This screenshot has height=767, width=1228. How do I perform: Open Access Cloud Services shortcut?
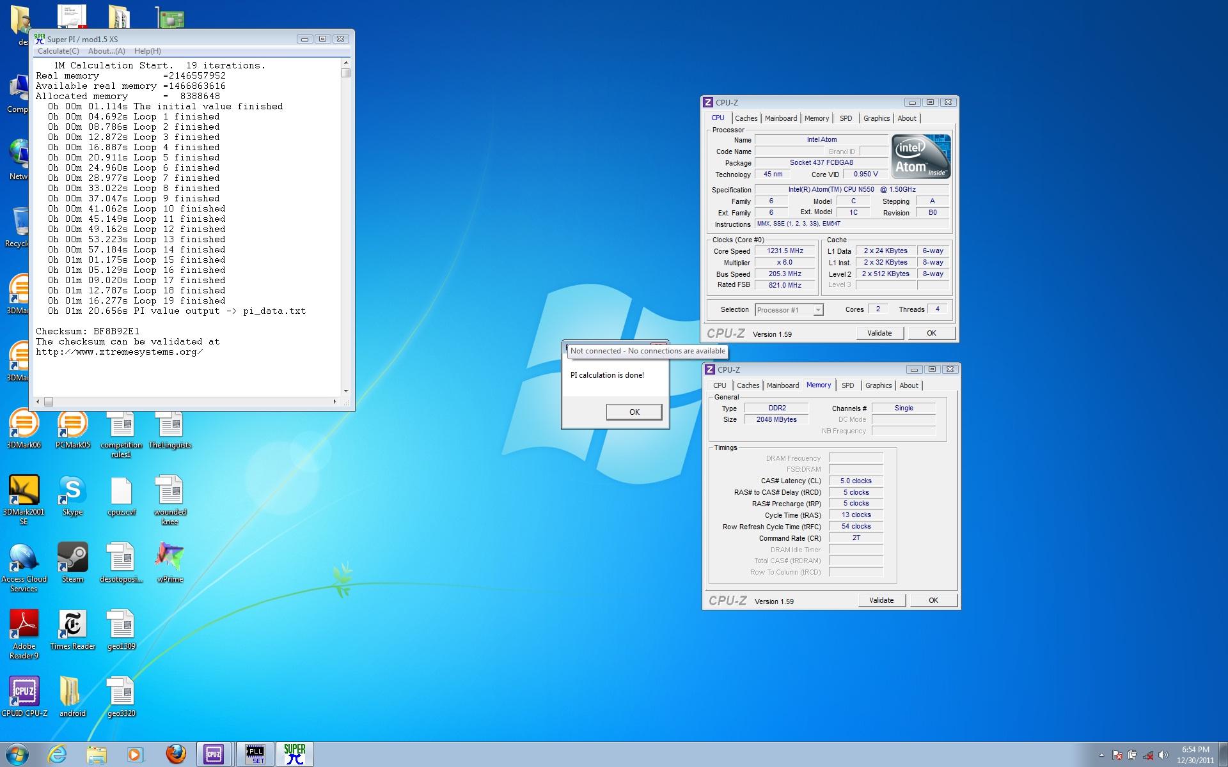pos(24,568)
